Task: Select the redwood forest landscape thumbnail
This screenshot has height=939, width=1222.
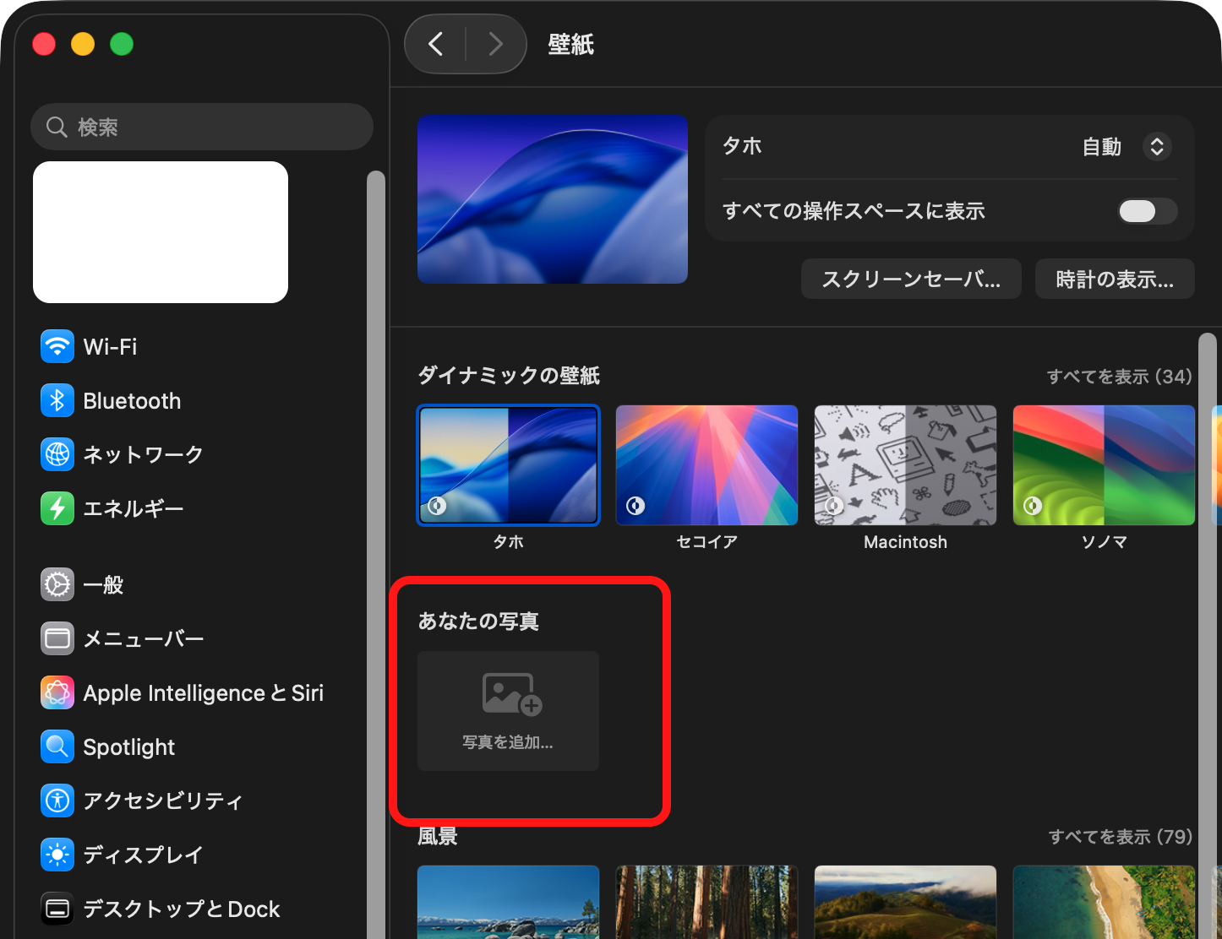Action: point(706,902)
